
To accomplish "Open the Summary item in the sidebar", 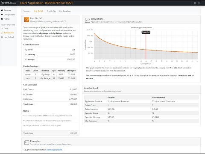I will point(7,10).
